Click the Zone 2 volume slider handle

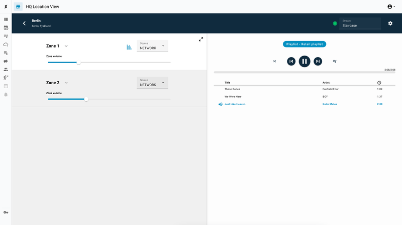click(86, 99)
